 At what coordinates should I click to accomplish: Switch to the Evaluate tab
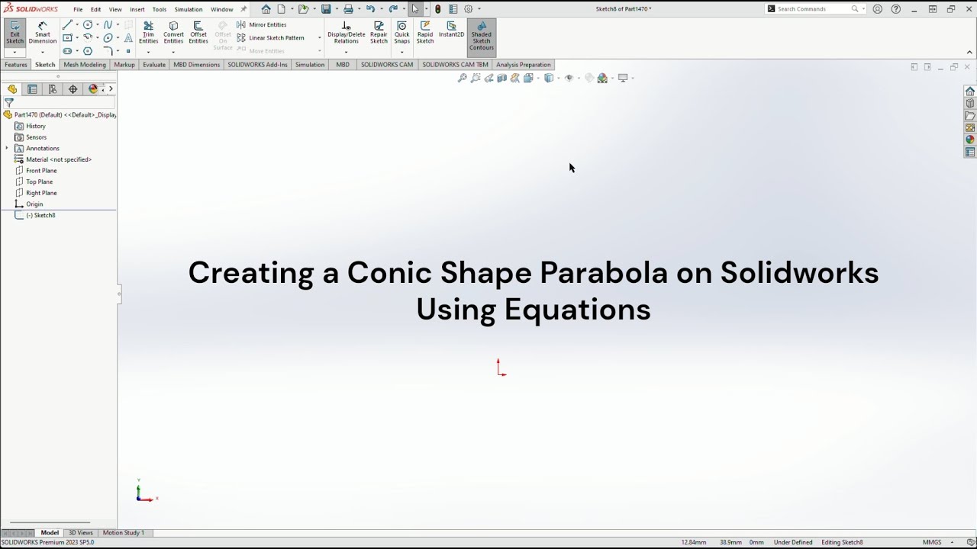[154, 65]
